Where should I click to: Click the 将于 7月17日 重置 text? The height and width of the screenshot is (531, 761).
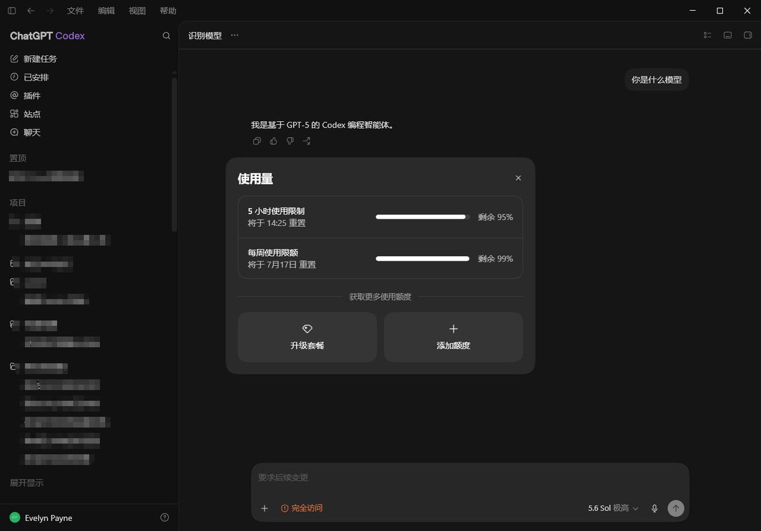tap(282, 265)
